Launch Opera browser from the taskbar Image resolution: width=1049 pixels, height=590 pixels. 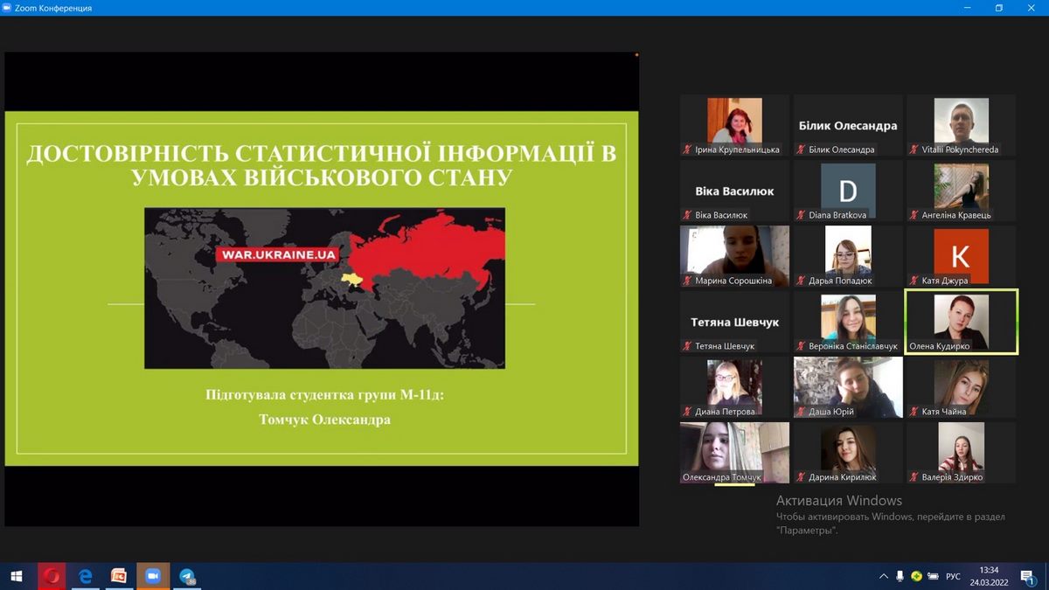point(52,576)
